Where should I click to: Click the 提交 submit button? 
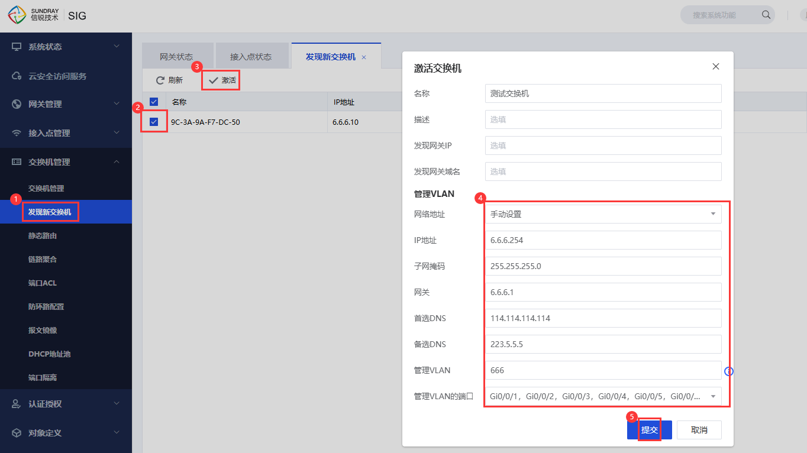[x=649, y=430]
